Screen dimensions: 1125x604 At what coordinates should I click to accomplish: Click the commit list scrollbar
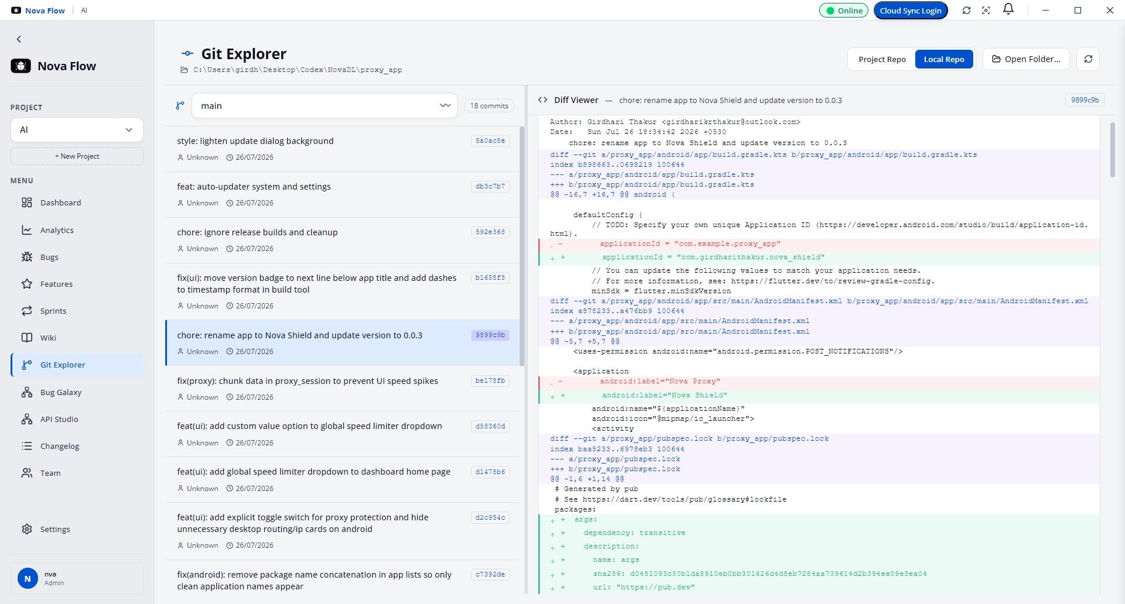(x=521, y=246)
